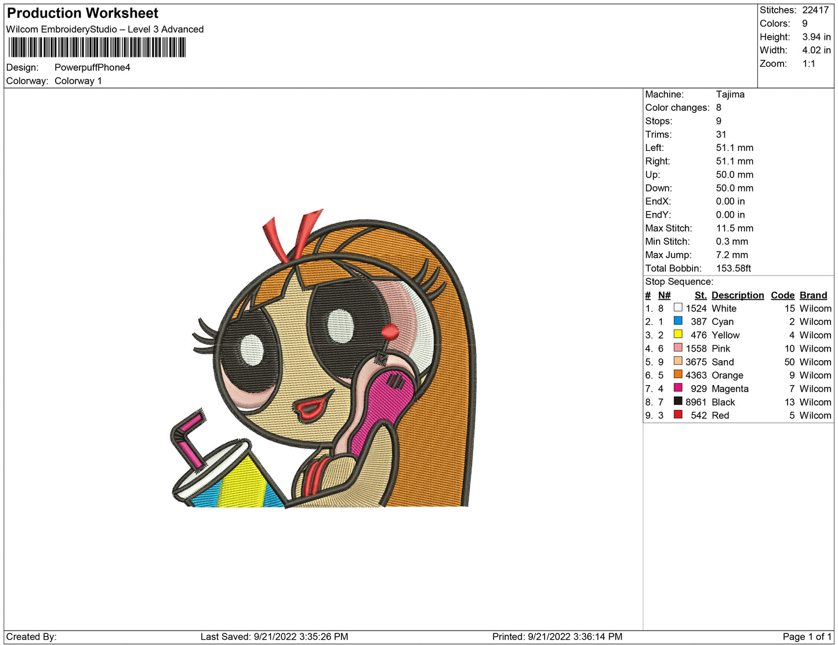This screenshot has width=838, height=645.
Task: Click the Orange row stitch count '4363'
Action: [696, 375]
